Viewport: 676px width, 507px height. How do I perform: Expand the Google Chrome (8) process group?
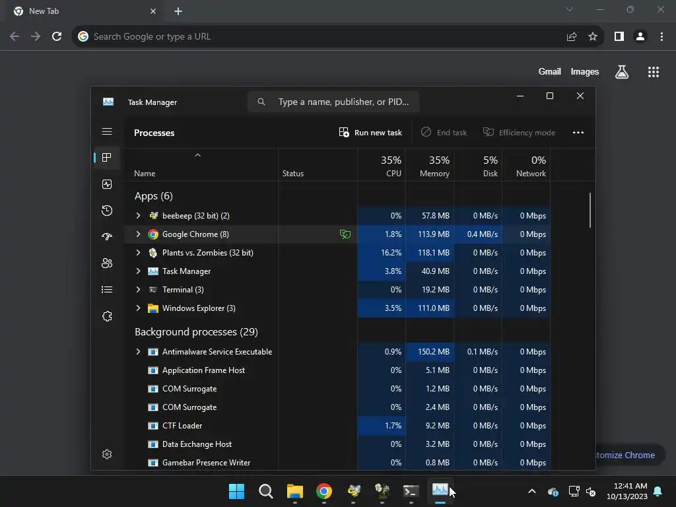point(138,234)
